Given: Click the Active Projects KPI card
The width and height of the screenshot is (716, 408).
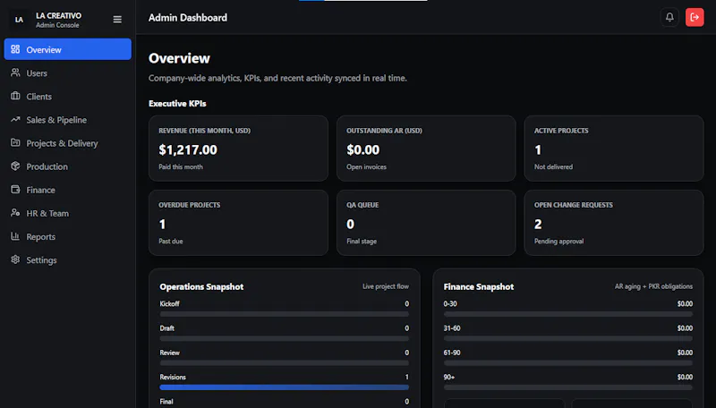Looking at the screenshot, I should tap(614, 149).
